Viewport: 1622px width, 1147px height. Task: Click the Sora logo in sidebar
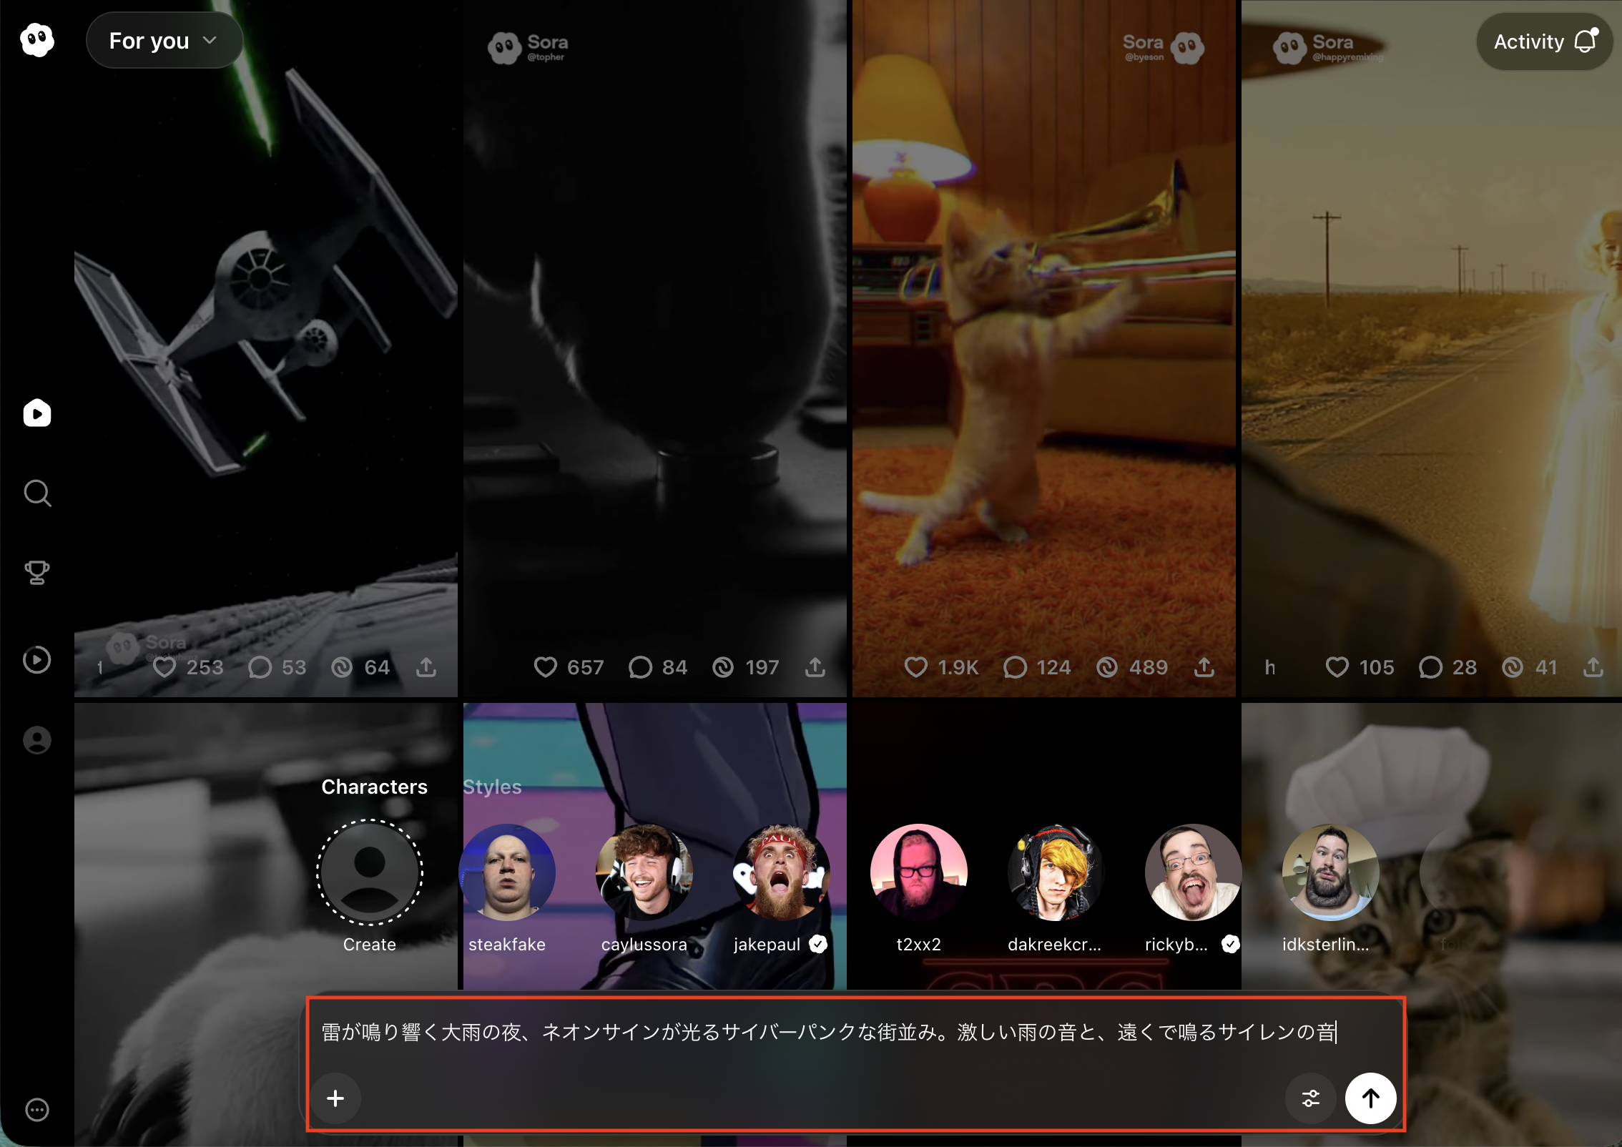(x=37, y=40)
